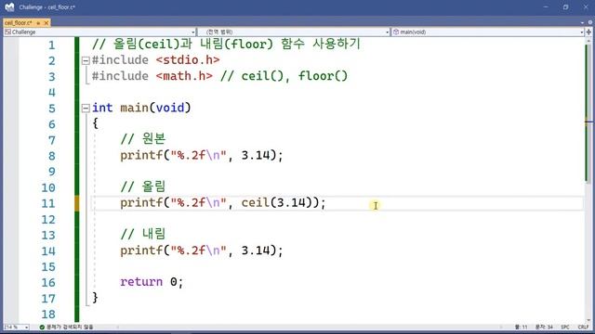
Task: Open the global scope (전역 범위) dropdown
Action: pyautogui.click(x=294, y=32)
